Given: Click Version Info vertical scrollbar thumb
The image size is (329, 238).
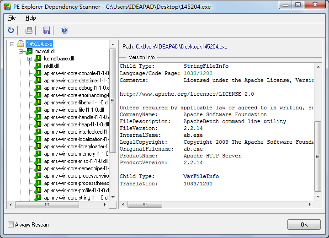Looking at the screenshot, I should (x=318, y=157).
